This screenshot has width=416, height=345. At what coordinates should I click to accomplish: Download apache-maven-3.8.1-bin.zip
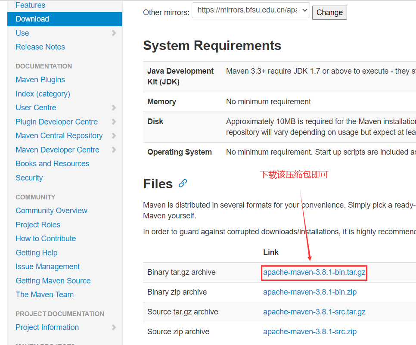click(x=310, y=292)
